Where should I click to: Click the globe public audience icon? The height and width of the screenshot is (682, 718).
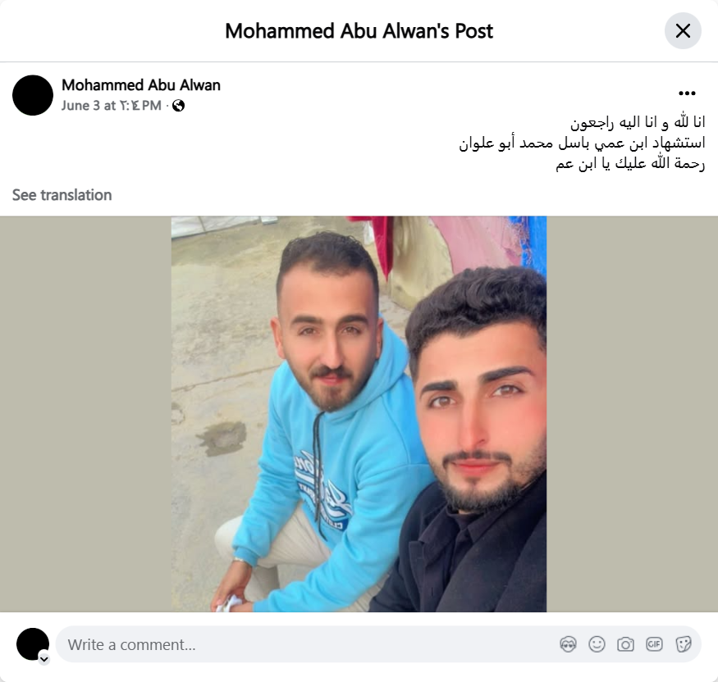click(x=179, y=106)
